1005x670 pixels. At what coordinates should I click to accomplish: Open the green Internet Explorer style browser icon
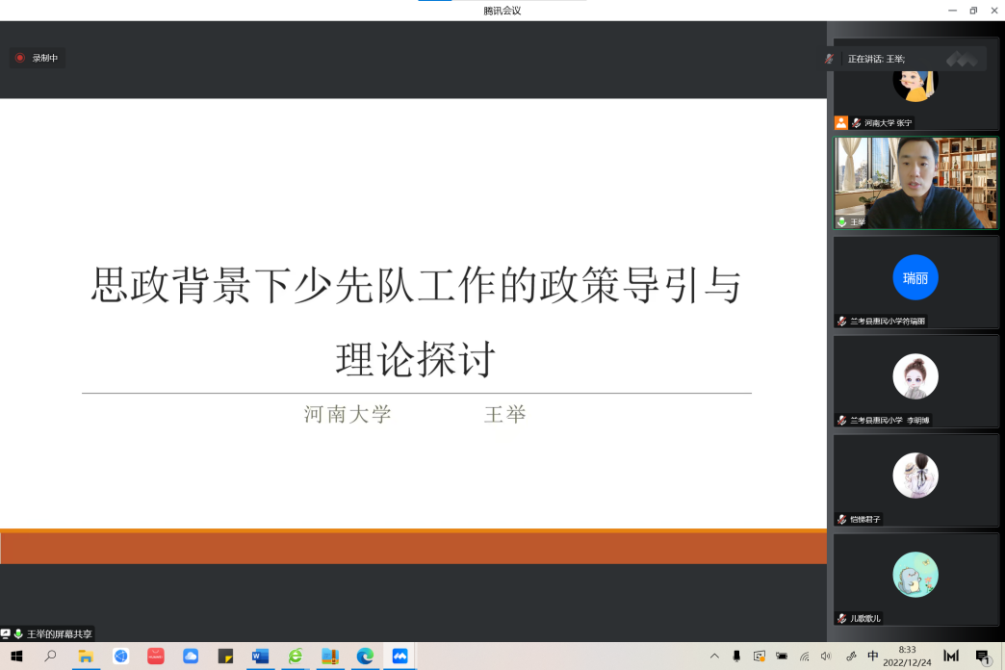click(296, 656)
